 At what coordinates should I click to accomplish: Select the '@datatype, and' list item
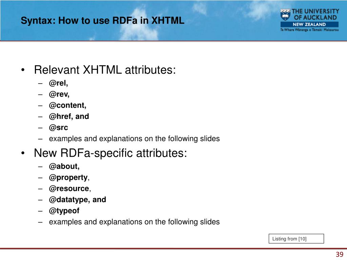tap(78, 200)
